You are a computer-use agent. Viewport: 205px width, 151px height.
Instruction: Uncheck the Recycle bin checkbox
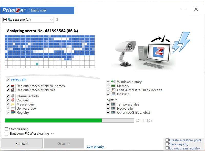(108, 108)
